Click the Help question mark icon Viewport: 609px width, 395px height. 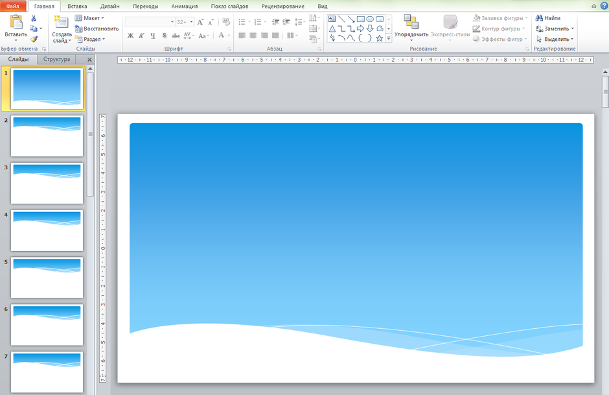click(604, 6)
